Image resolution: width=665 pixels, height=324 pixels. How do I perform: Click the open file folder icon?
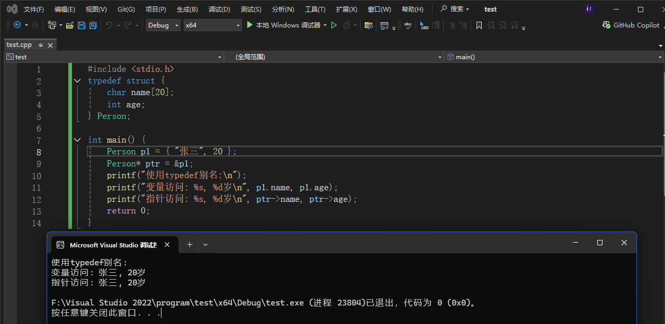click(70, 25)
